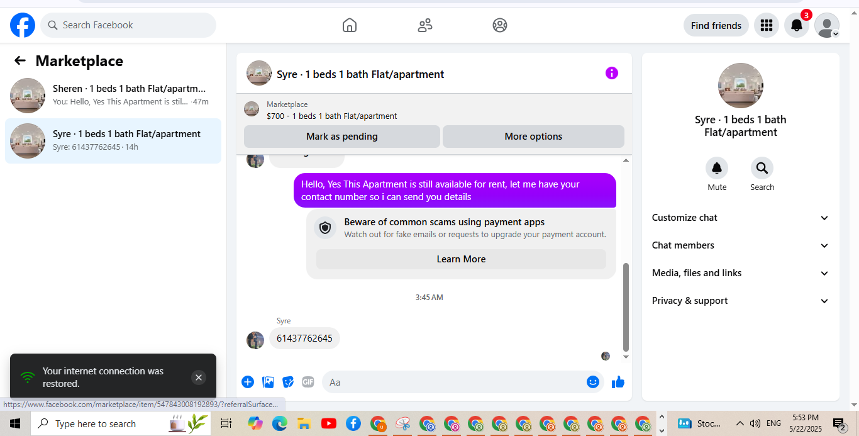Open the Facebook taskbar app icon
Image resolution: width=859 pixels, height=436 pixels.
pos(353,423)
